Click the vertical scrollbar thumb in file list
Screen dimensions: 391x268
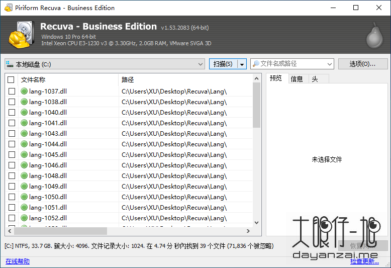pos(256,105)
